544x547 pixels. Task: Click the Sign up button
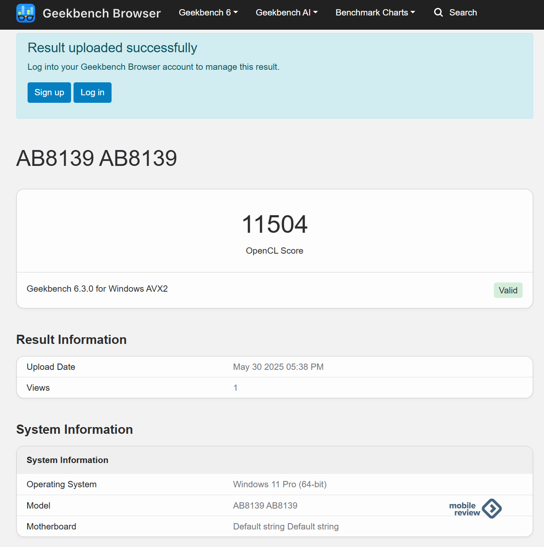point(49,92)
